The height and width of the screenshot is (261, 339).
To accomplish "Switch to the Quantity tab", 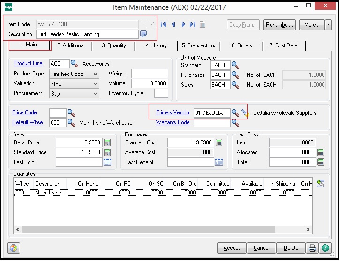I will (x=114, y=45).
